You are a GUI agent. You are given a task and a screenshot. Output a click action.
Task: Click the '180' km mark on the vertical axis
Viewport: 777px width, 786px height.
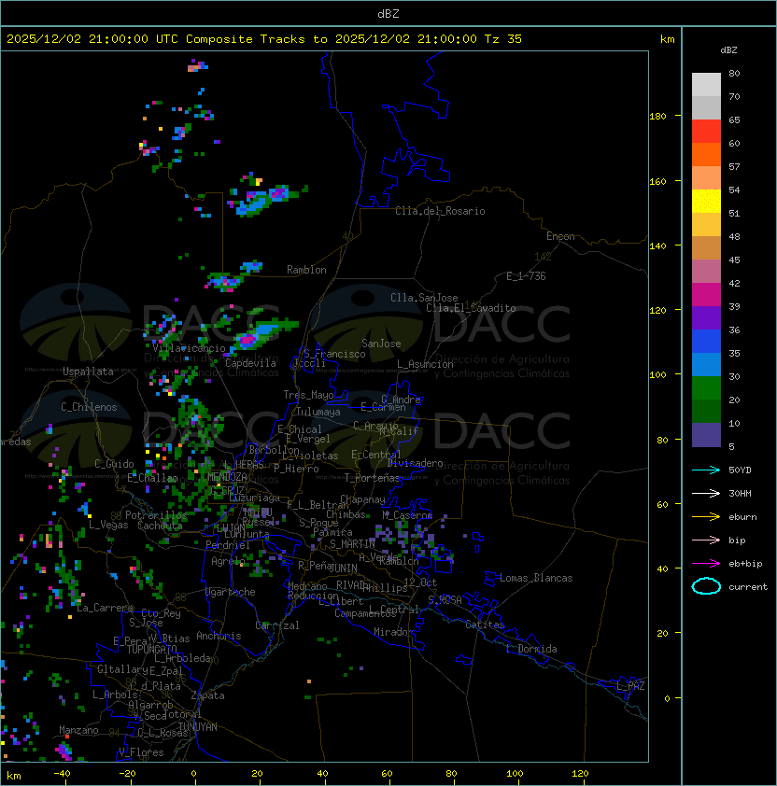(x=657, y=116)
